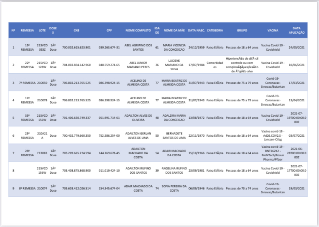This screenshot has height=227, width=319.
Task: Select lot cell FE2083
Action: point(42,152)
